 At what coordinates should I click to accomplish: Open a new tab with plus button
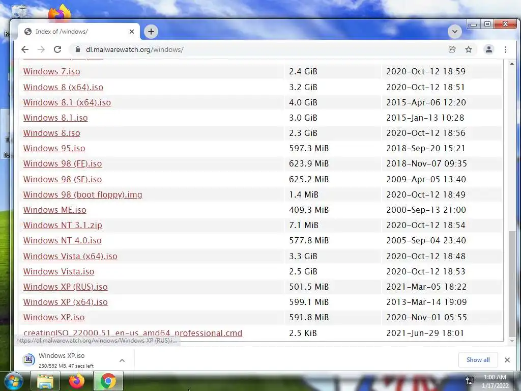(151, 32)
